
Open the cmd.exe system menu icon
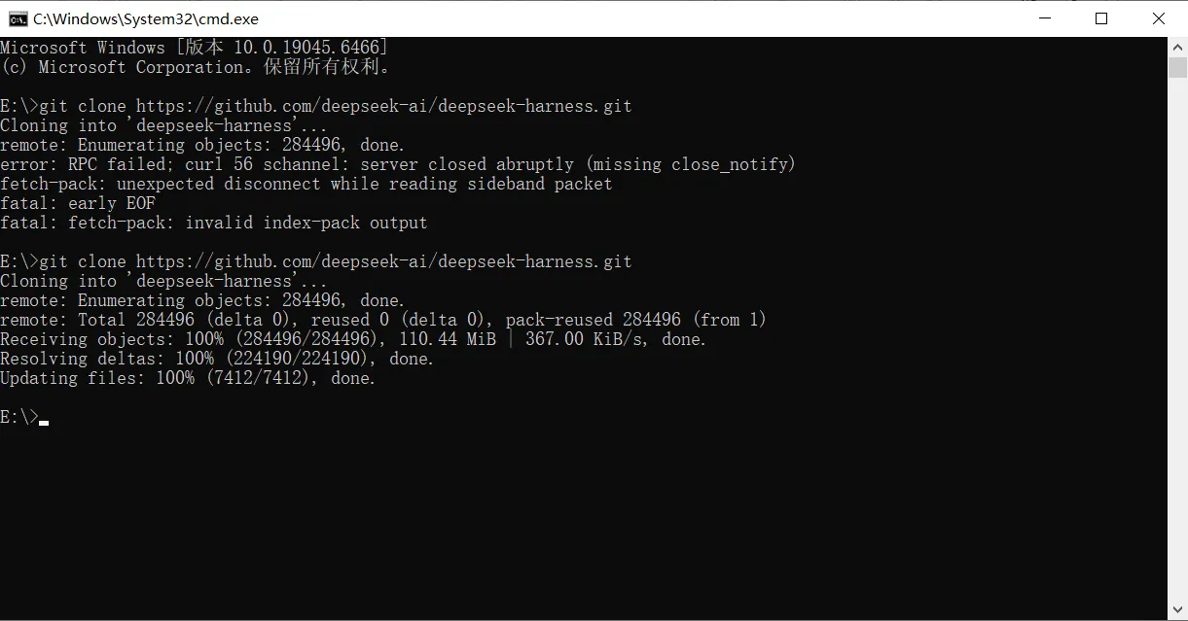pyautogui.click(x=18, y=18)
